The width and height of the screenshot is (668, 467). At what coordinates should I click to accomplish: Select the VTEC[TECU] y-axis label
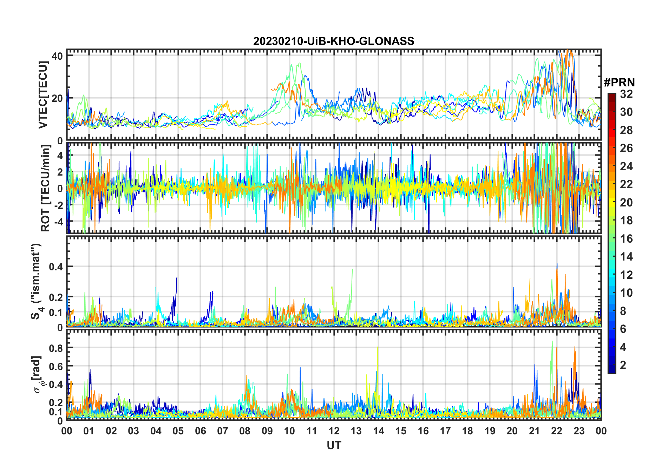coord(43,94)
